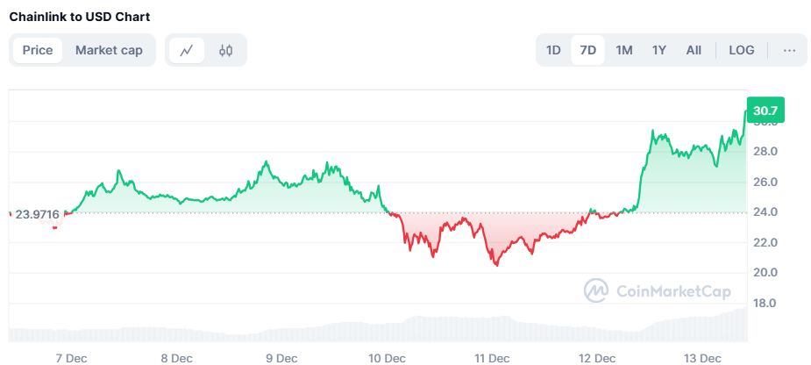Click the Chainlink to USD Chart heading

click(79, 17)
